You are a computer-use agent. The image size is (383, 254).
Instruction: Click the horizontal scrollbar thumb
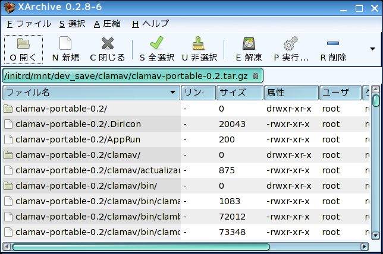(x=141, y=247)
